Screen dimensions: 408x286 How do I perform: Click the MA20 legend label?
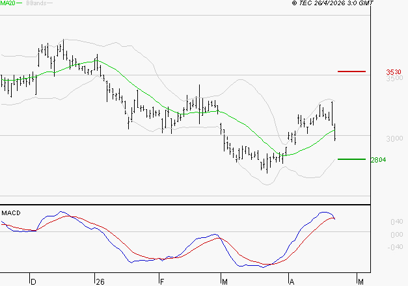click(x=8, y=3)
